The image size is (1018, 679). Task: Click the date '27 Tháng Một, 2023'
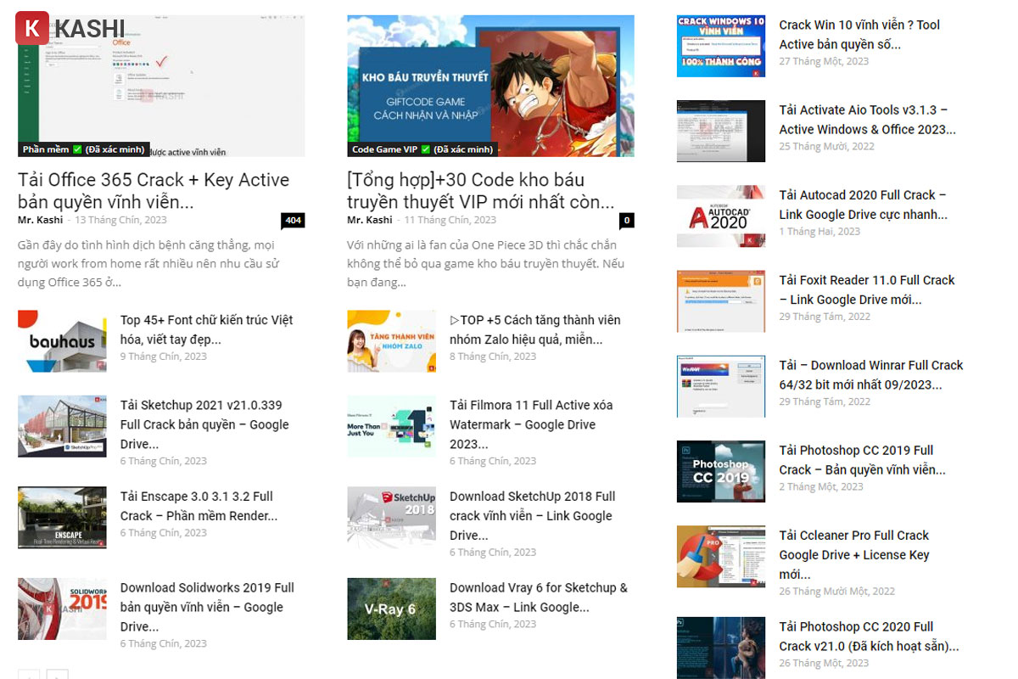click(x=824, y=61)
